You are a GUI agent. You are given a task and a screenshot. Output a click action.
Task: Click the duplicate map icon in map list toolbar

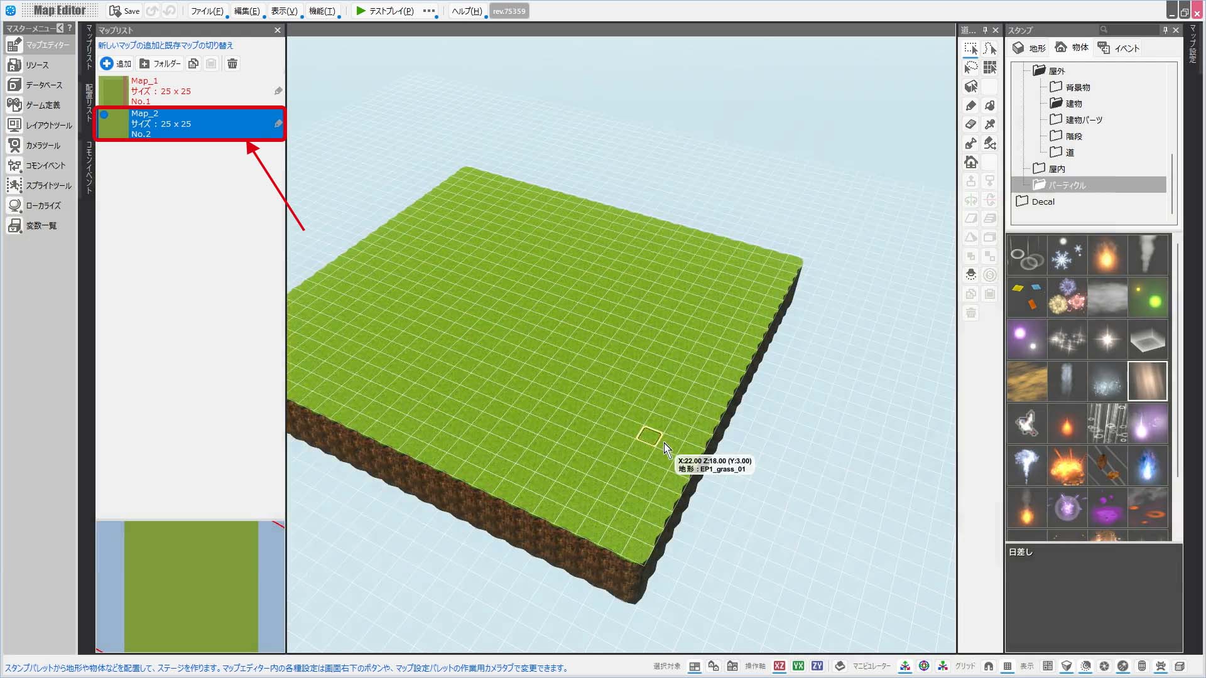pos(193,63)
